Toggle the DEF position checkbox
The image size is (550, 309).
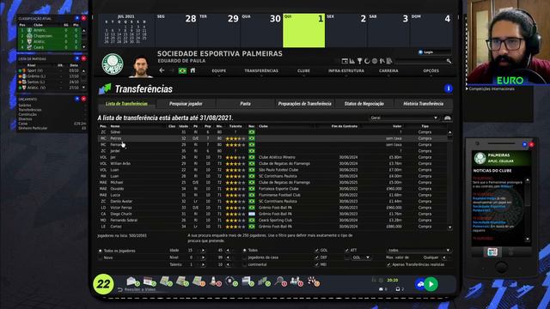317,257
